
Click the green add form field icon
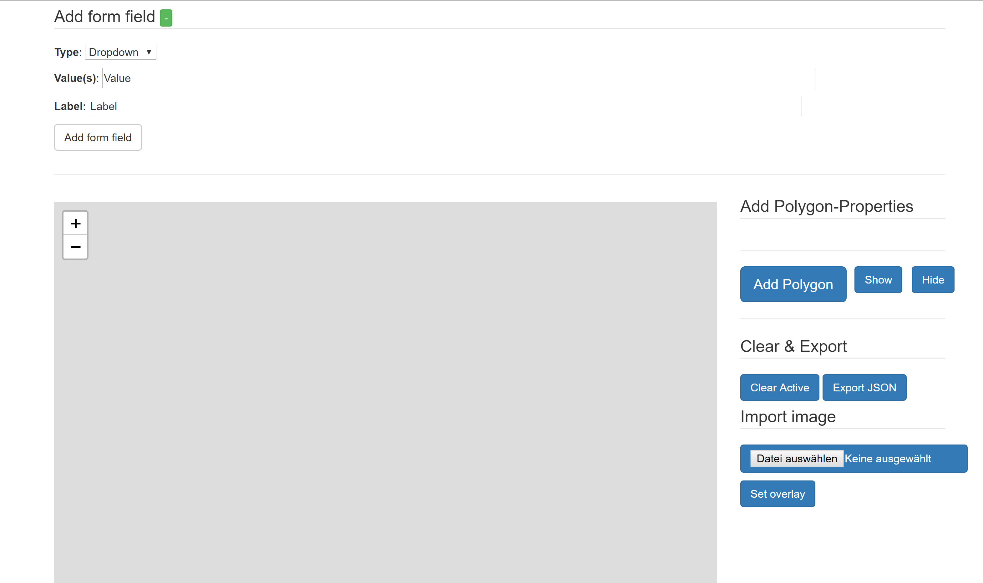tap(166, 18)
